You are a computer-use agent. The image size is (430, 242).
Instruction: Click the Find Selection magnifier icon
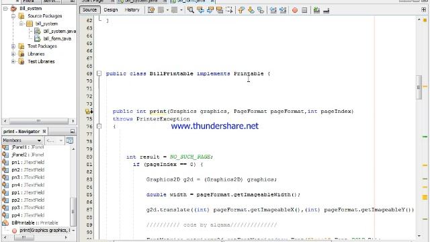[191, 10]
